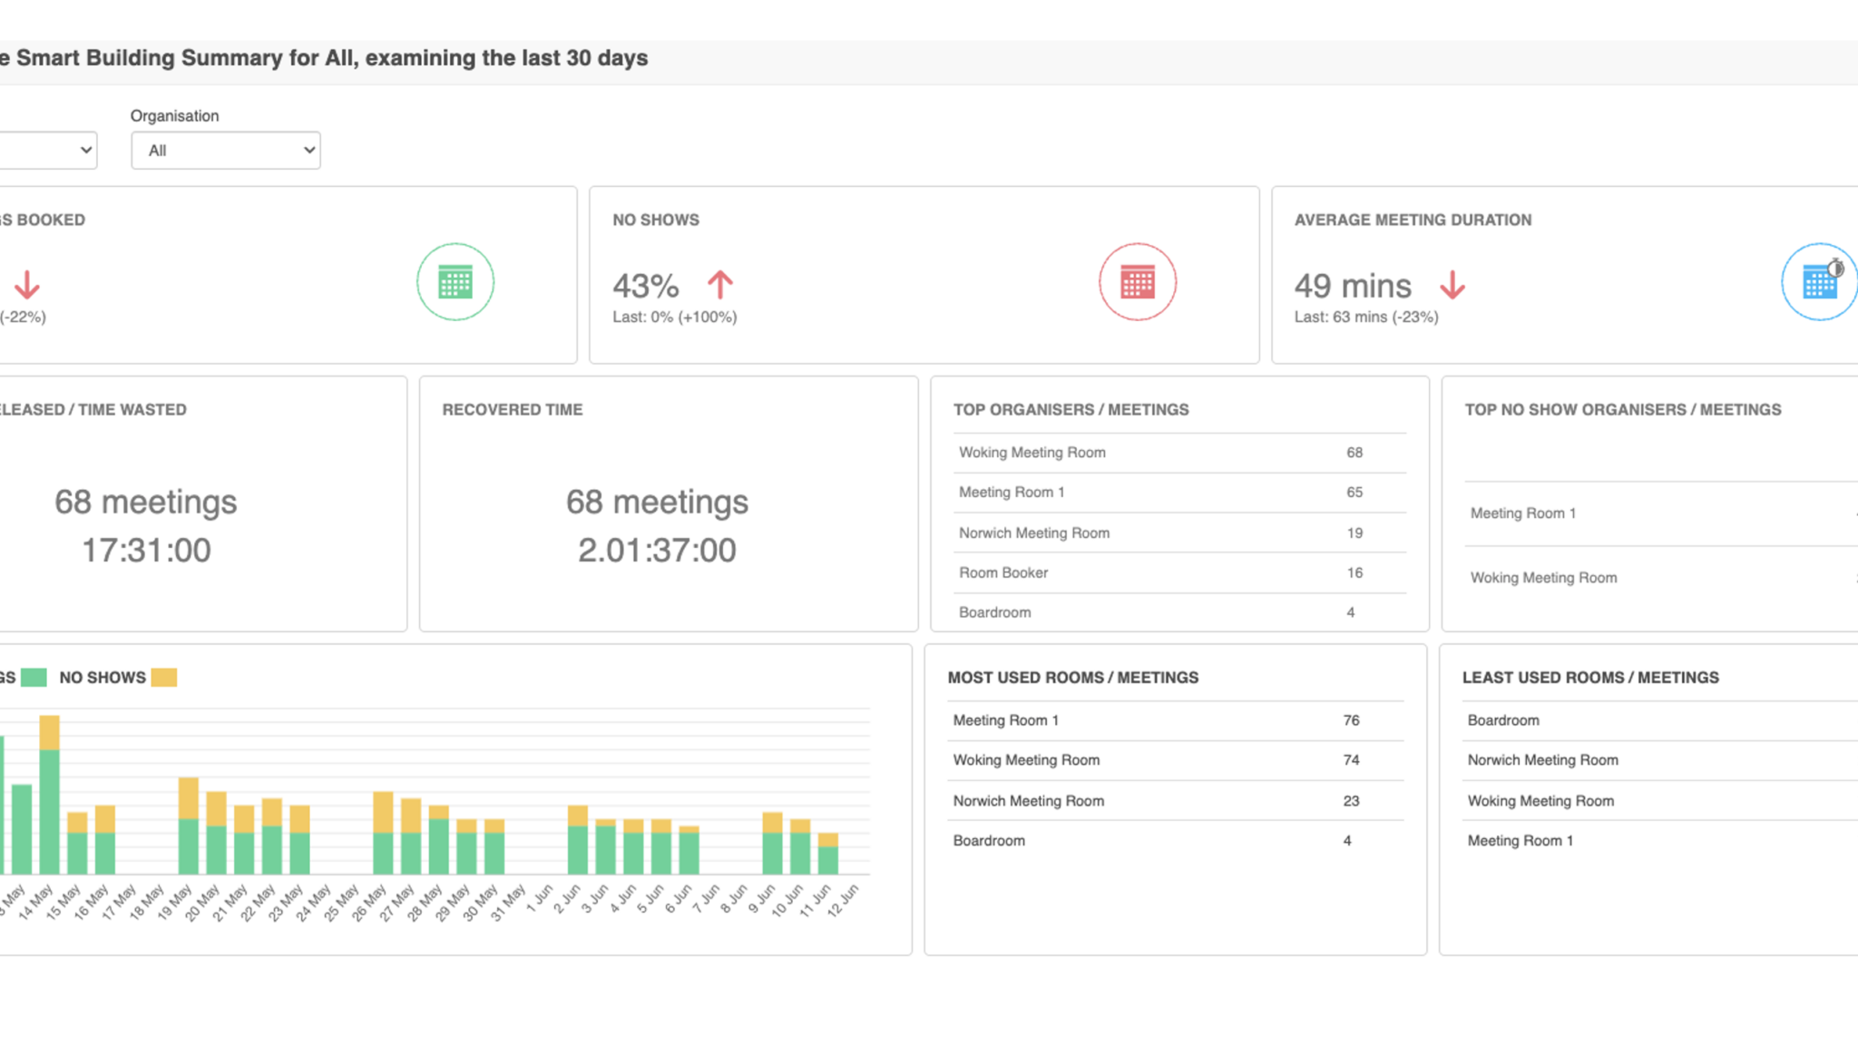Open the Organisation dropdown set to All

coord(225,151)
